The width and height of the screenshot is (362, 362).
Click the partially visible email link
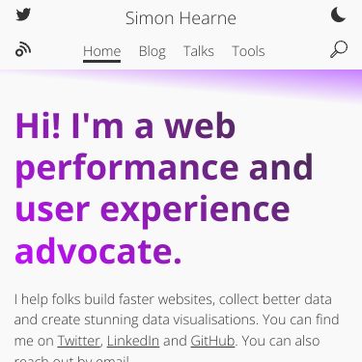112,359
